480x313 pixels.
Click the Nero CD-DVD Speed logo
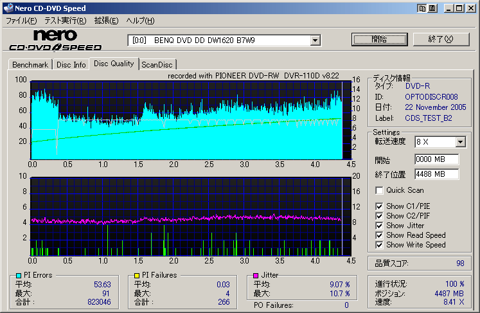click(55, 40)
